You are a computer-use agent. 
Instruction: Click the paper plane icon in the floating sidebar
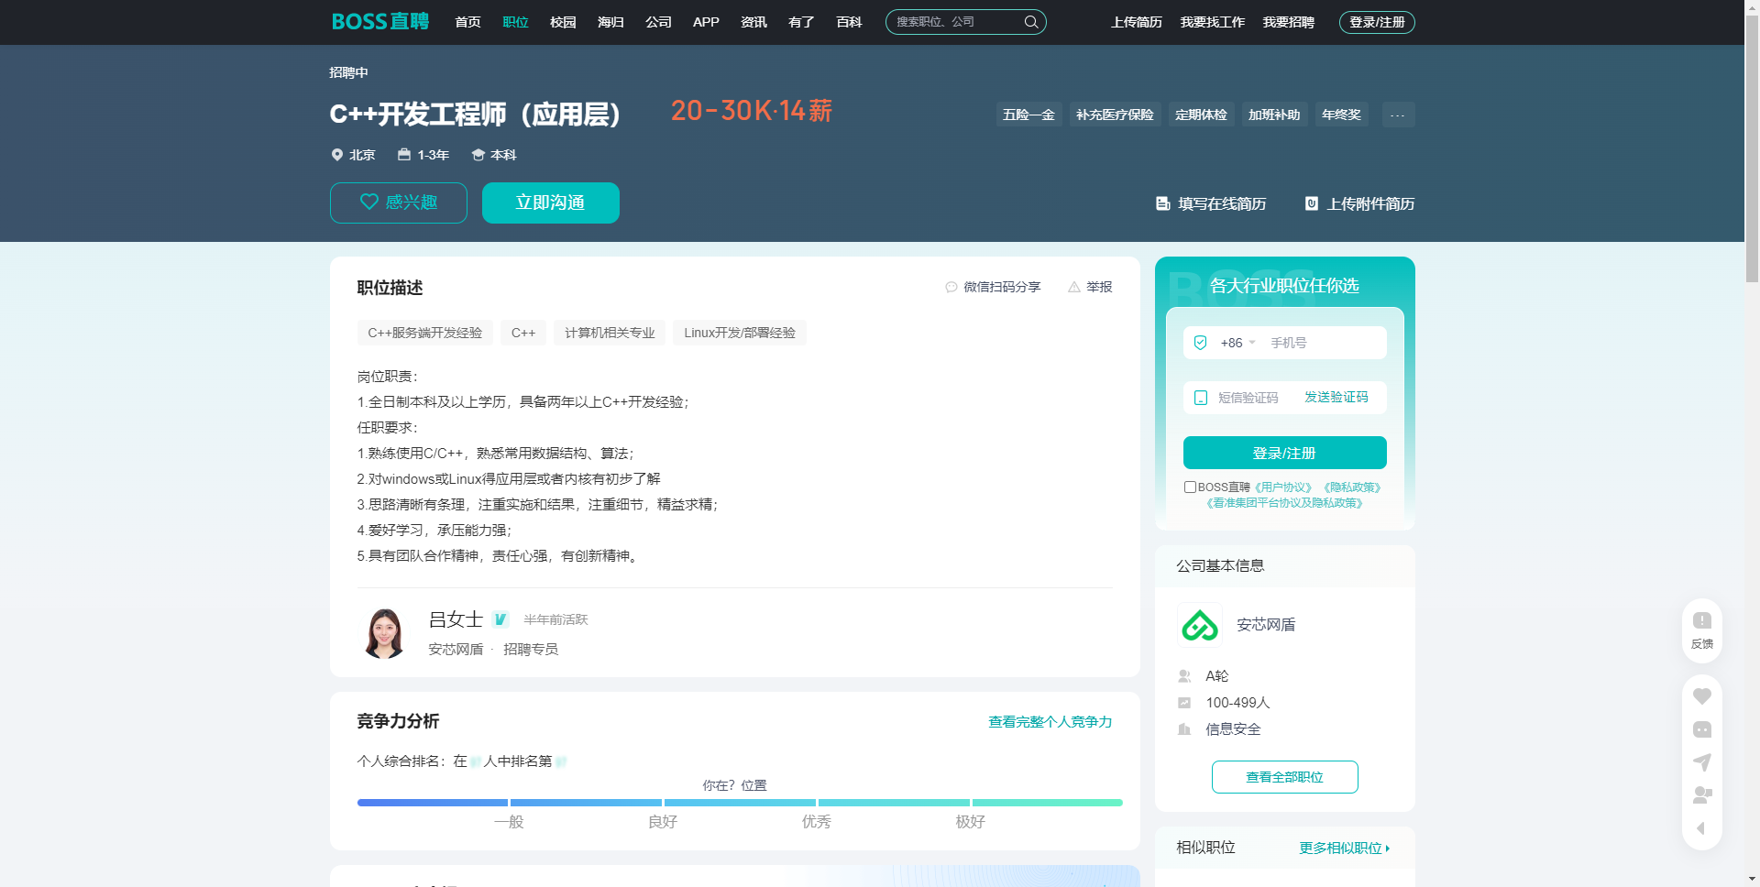[1701, 762]
